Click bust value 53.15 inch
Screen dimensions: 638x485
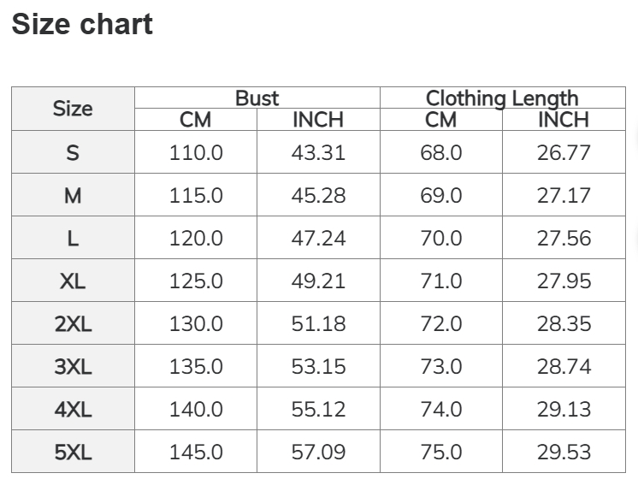[x=318, y=367]
